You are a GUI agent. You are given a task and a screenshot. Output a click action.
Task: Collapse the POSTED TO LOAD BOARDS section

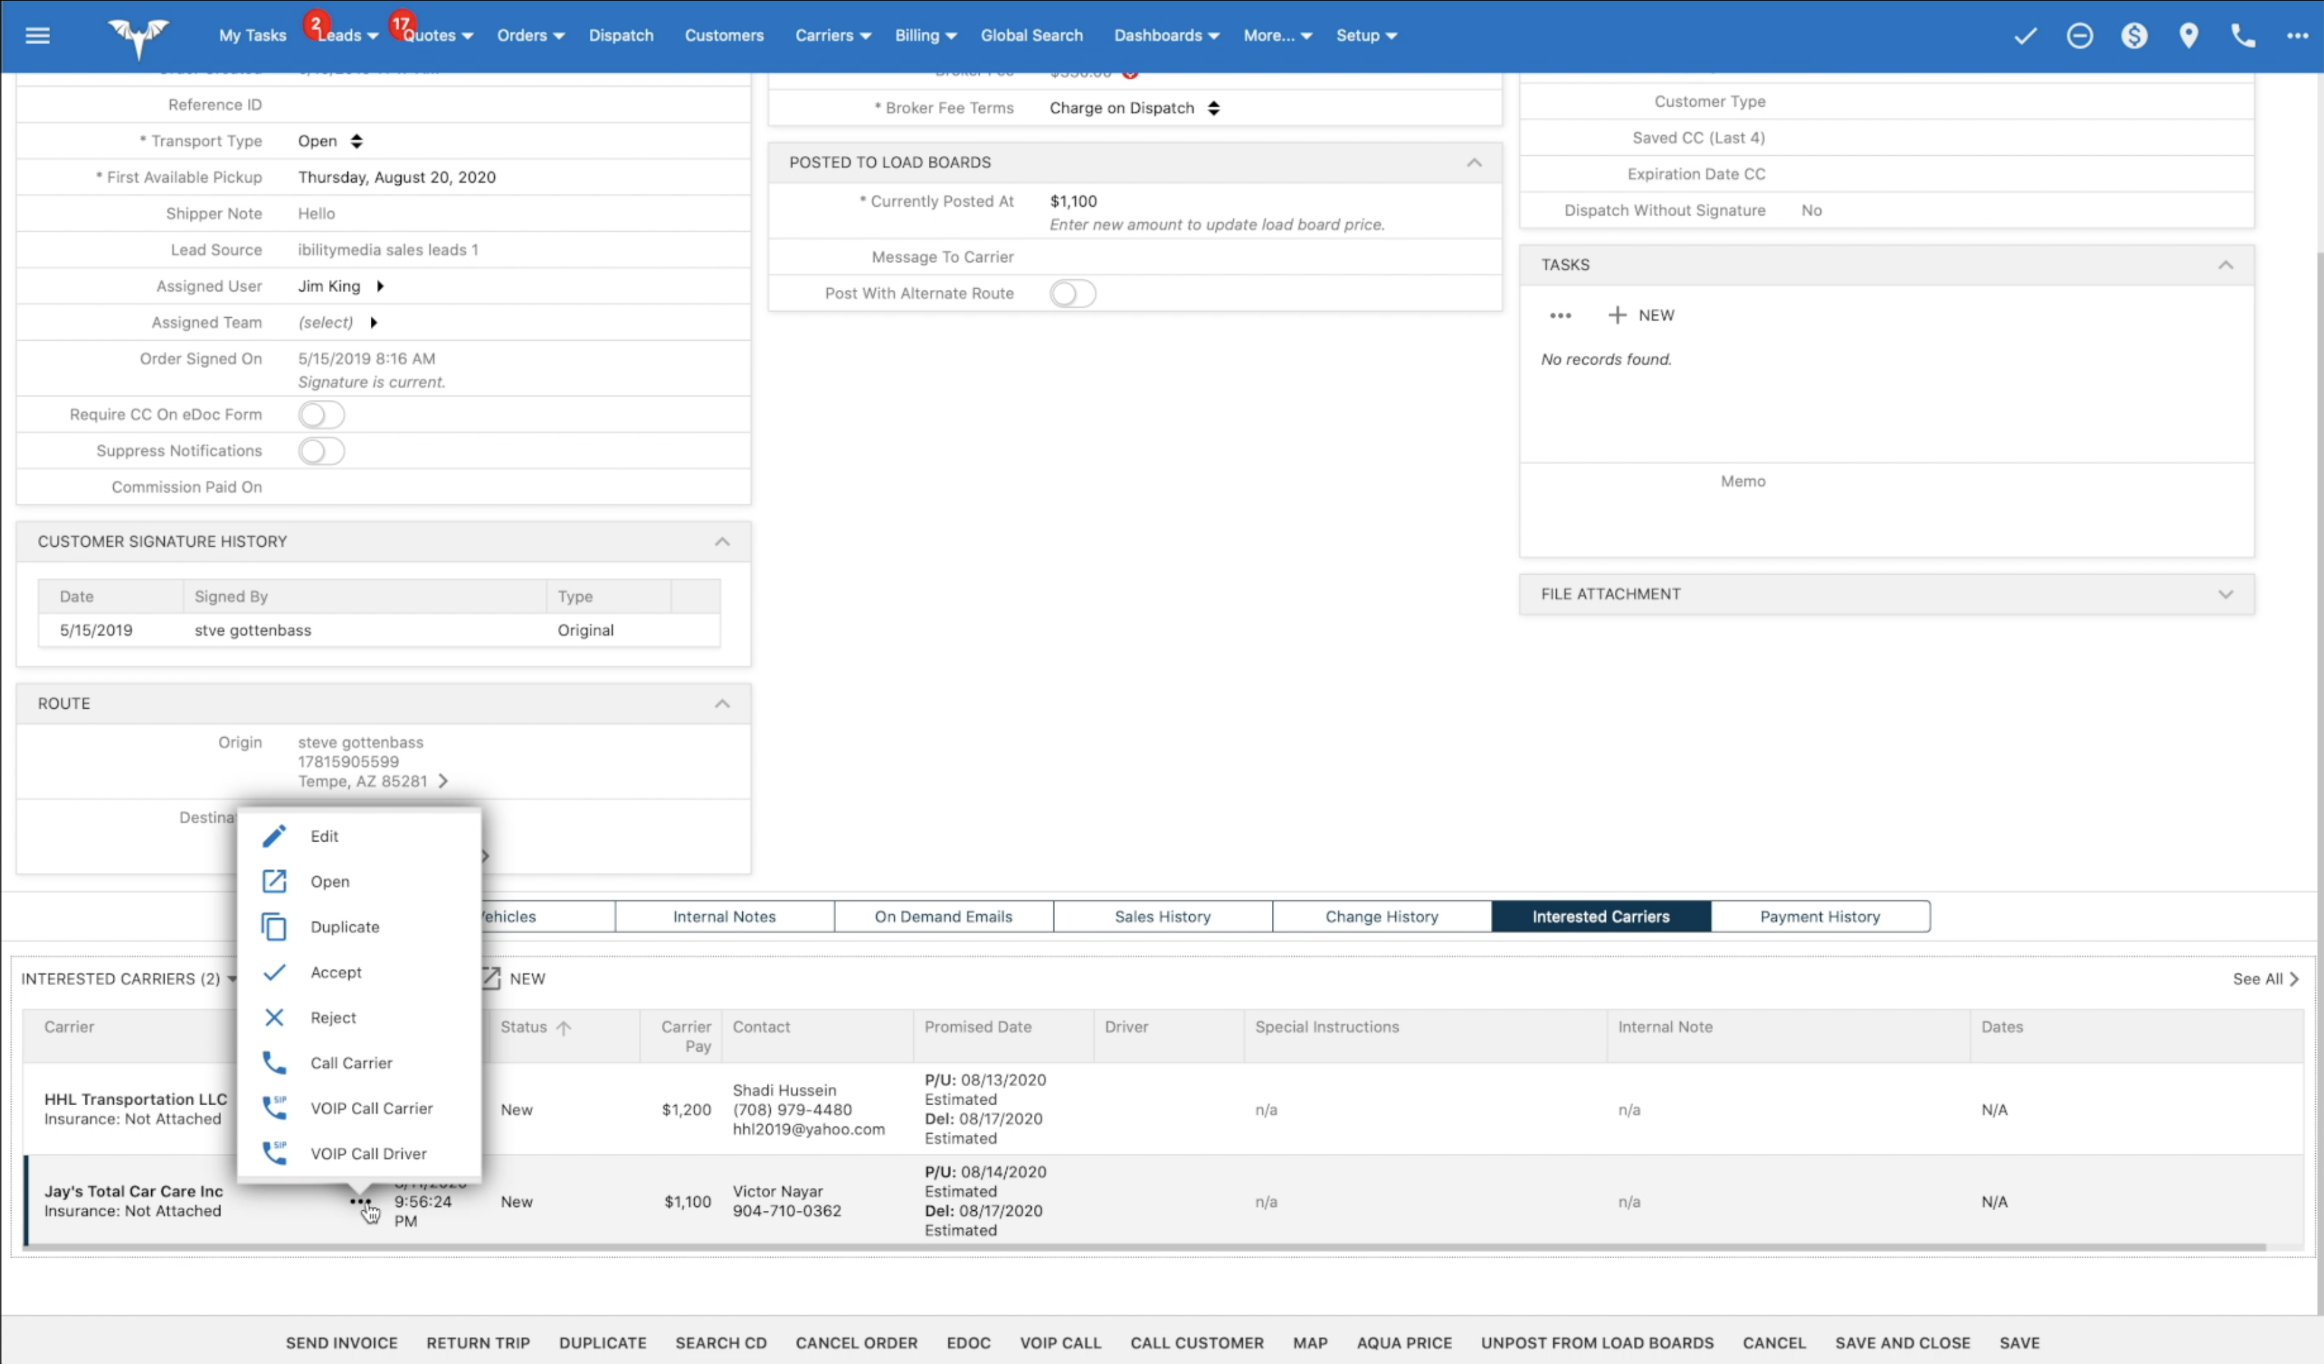click(1473, 161)
